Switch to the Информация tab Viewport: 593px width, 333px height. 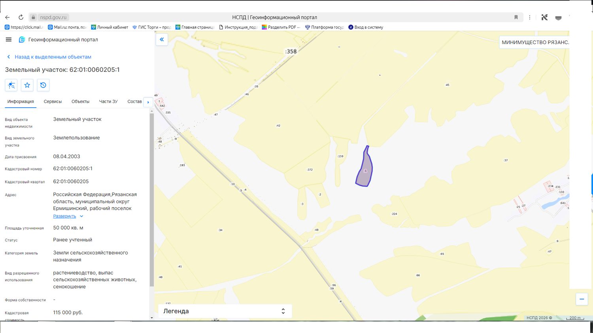coord(21,101)
